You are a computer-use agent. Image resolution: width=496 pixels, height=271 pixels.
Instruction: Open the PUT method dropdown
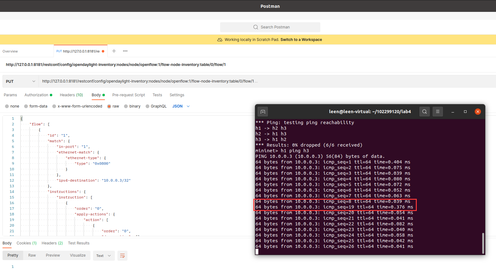coord(20,81)
